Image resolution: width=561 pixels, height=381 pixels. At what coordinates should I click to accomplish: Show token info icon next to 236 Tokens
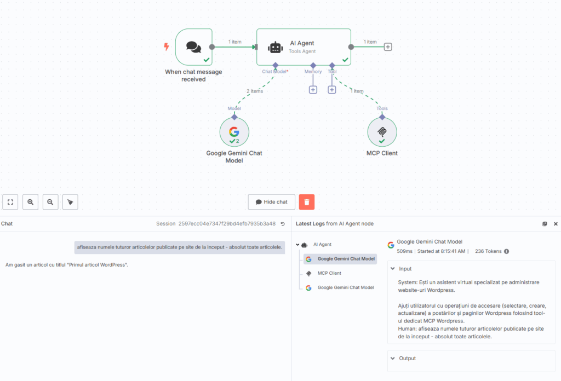pos(507,251)
